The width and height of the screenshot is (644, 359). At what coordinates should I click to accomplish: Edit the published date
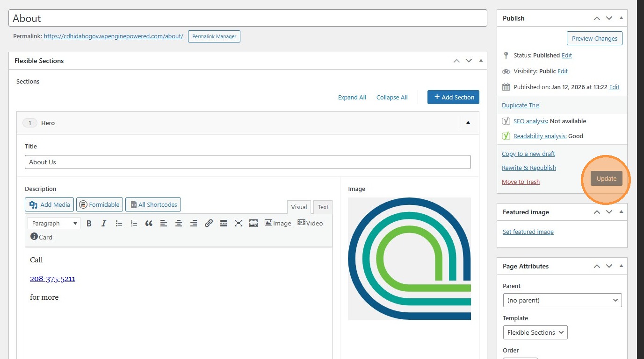coord(614,87)
